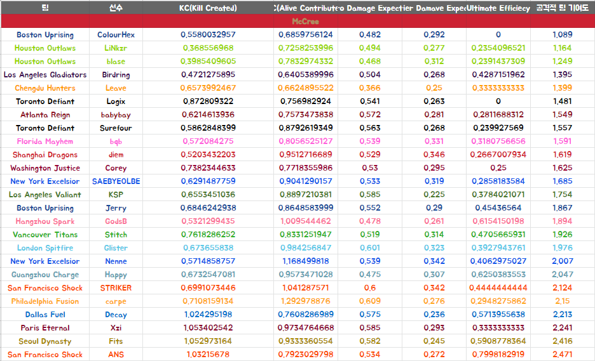
Task: Click the 공격적 팀 기여도 column header
Action: pos(563,8)
